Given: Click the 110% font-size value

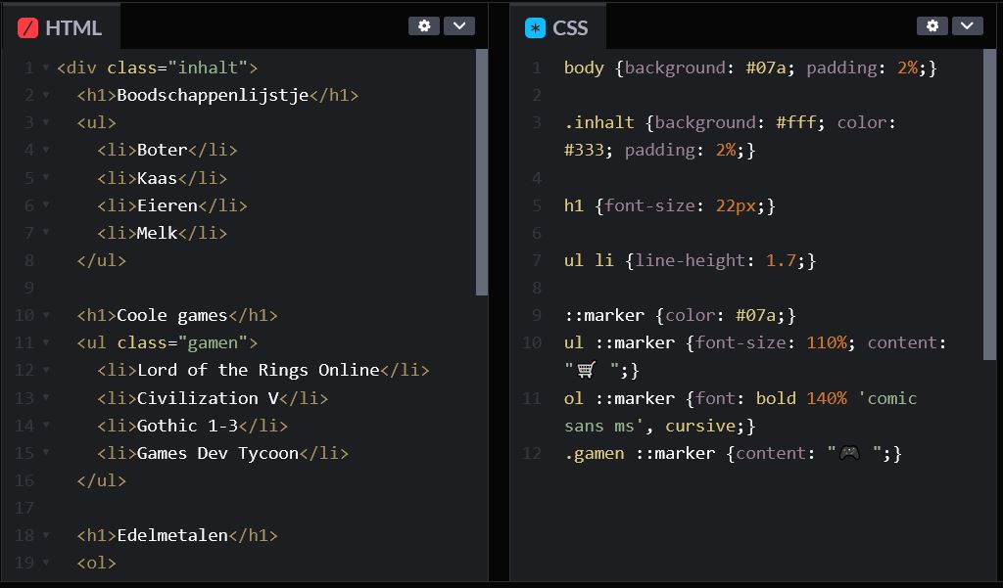Looking at the screenshot, I should coord(827,342).
